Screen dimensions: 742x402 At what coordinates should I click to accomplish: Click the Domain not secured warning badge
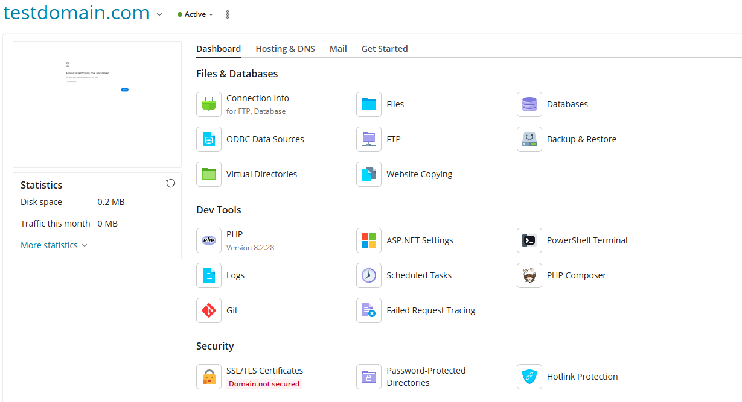coord(264,384)
